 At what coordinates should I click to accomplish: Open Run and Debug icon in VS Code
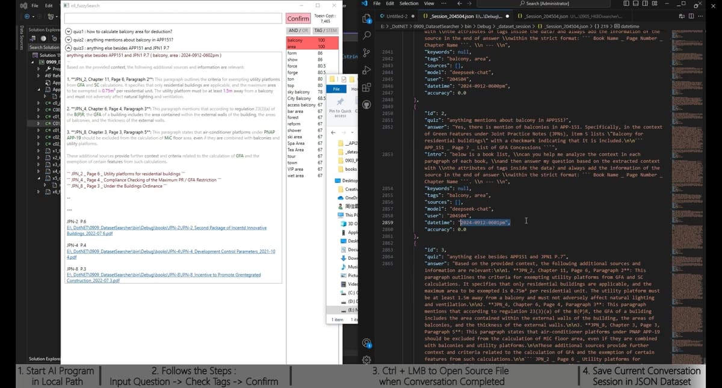point(367,69)
